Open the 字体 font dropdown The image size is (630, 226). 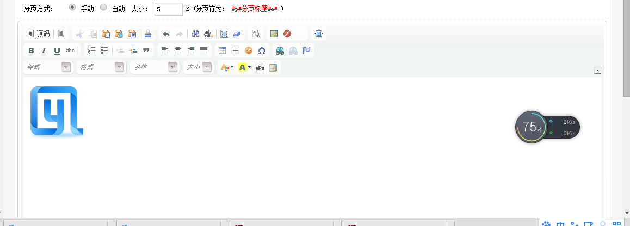155,67
